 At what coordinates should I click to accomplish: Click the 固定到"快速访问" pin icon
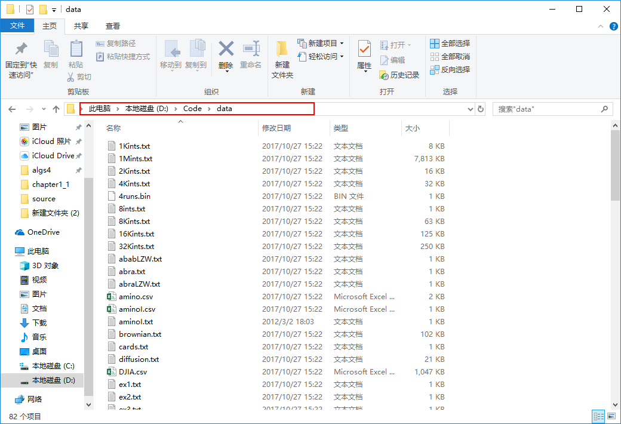pos(21,49)
